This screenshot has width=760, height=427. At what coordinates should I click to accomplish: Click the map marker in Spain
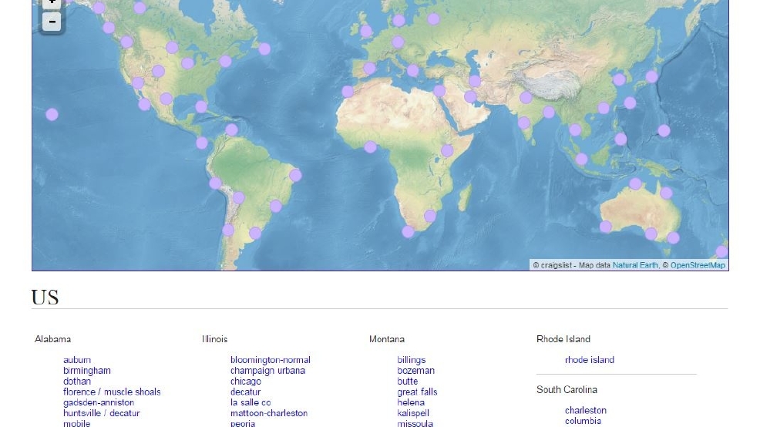[369, 69]
